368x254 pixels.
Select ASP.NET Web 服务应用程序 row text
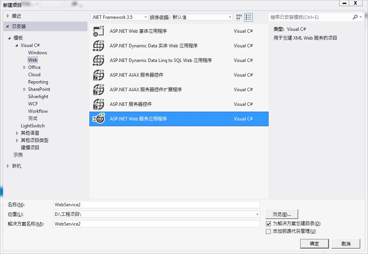pos(138,119)
